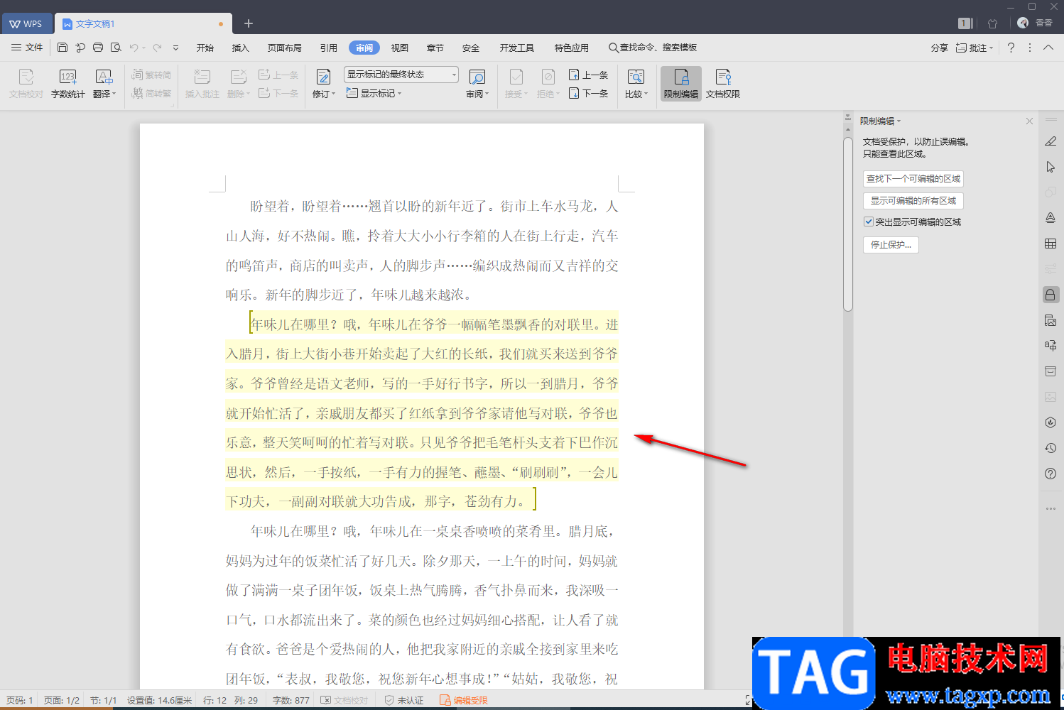Image resolution: width=1064 pixels, height=710 pixels.
Task: Switch to the 引用 tab
Action: [329, 48]
